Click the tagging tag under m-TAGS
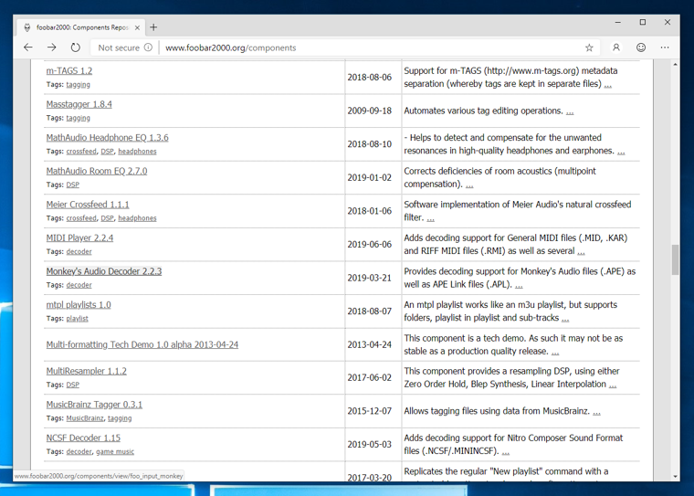This screenshot has height=496, width=694. point(78,85)
